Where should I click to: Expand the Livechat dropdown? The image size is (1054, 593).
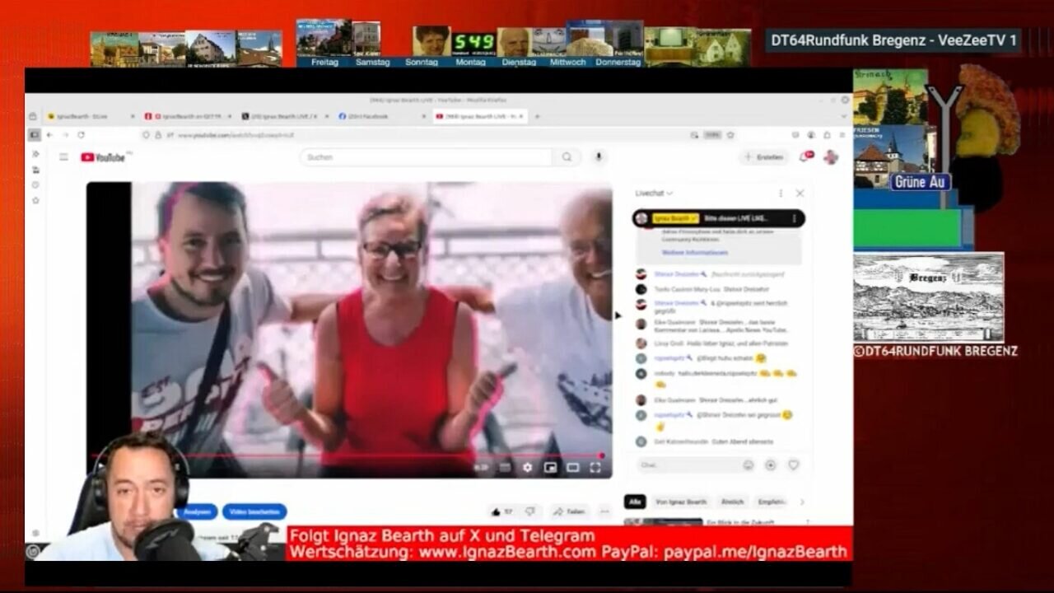655,194
